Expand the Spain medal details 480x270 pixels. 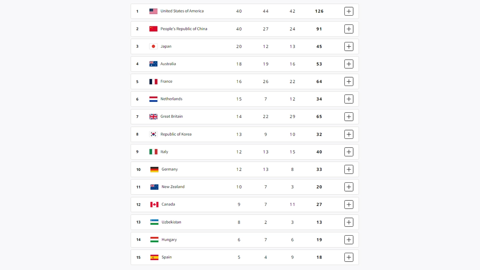tap(349, 257)
